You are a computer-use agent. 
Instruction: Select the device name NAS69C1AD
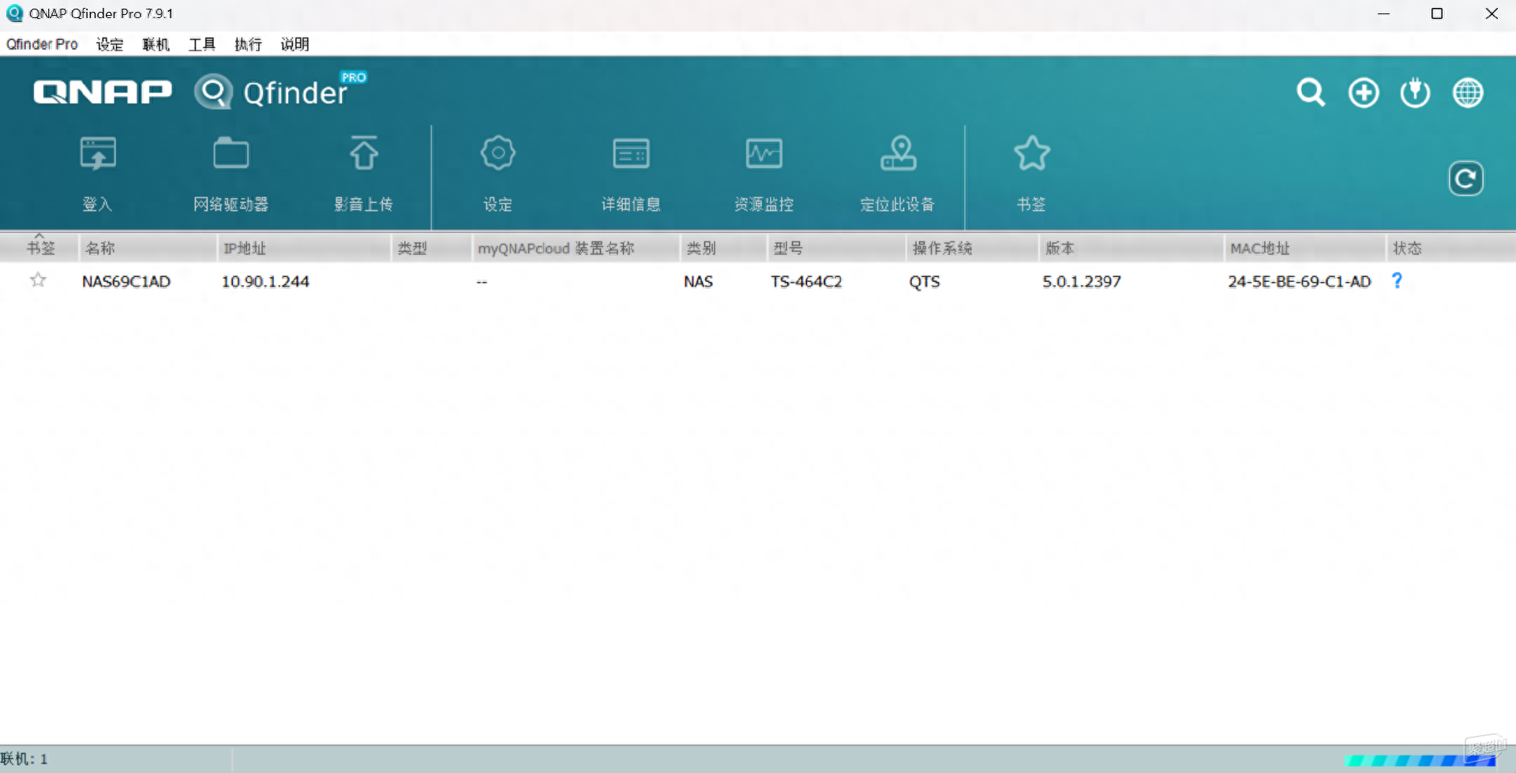126,281
